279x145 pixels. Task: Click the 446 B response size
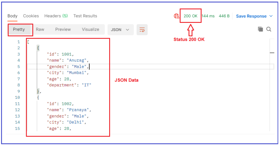click(x=224, y=16)
